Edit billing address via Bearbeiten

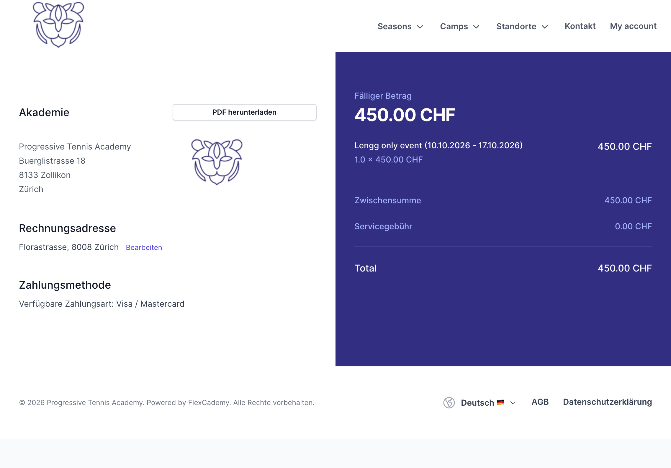[144, 248]
